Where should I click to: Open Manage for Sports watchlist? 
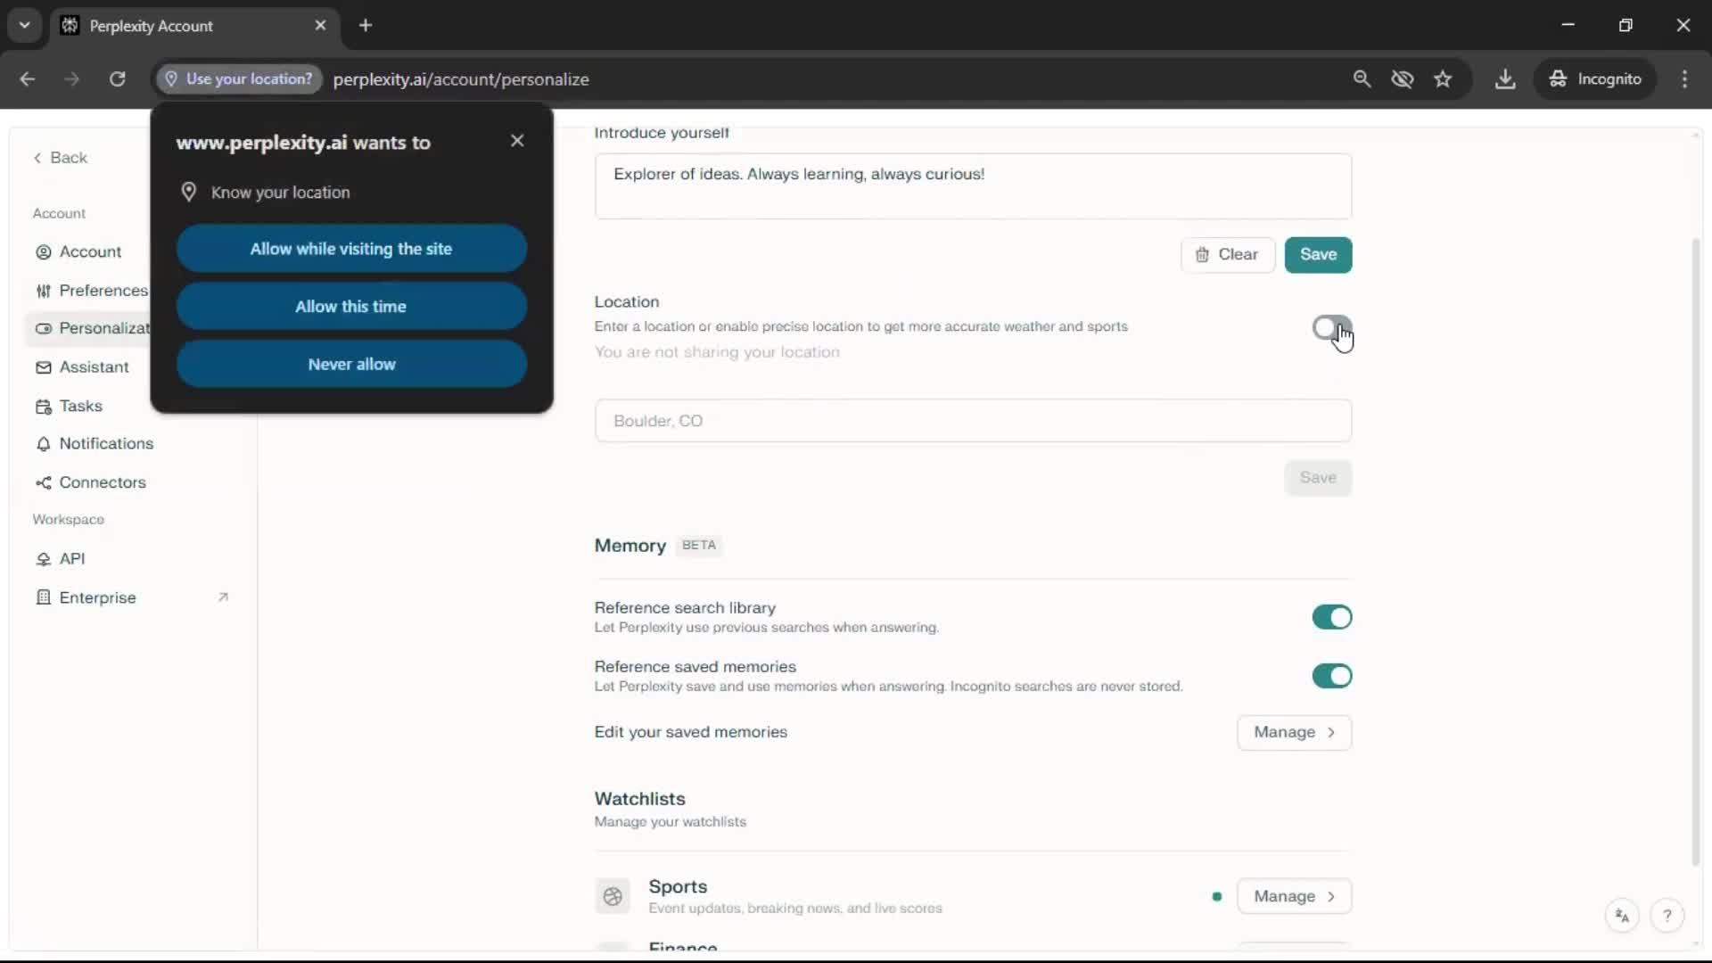coord(1294,896)
